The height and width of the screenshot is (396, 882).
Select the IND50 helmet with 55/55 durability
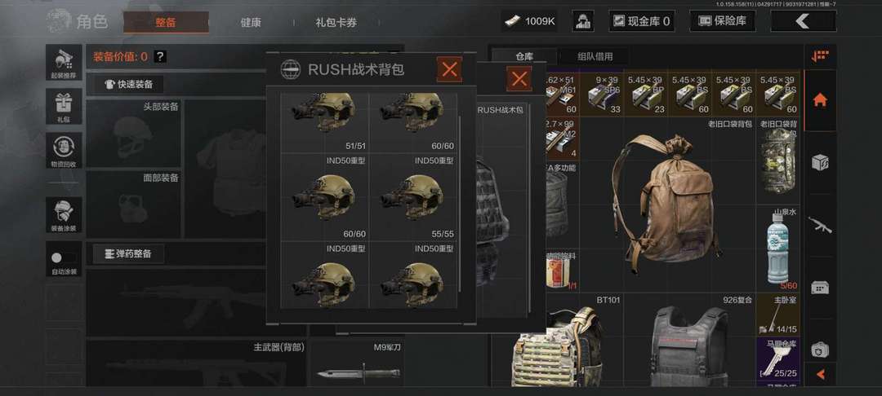pos(413,197)
